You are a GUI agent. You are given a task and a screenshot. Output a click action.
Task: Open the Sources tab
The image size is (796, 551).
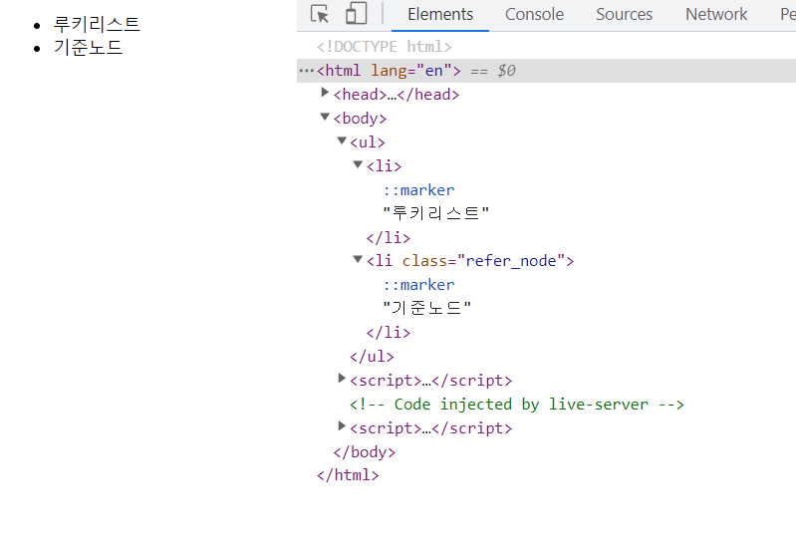pyautogui.click(x=624, y=14)
